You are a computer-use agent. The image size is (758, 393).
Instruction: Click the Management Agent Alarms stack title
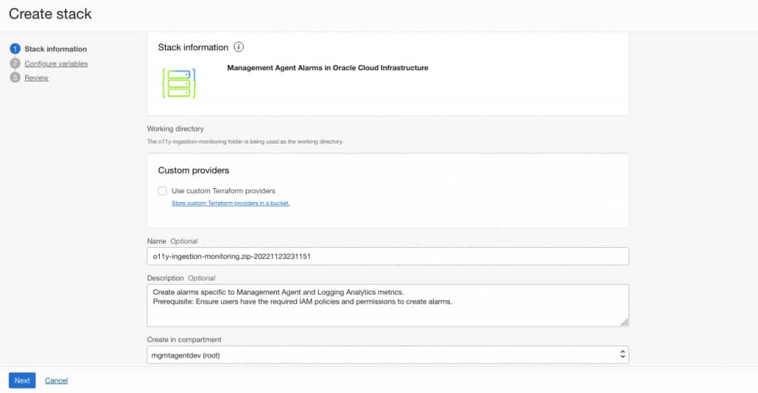(x=328, y=67)
